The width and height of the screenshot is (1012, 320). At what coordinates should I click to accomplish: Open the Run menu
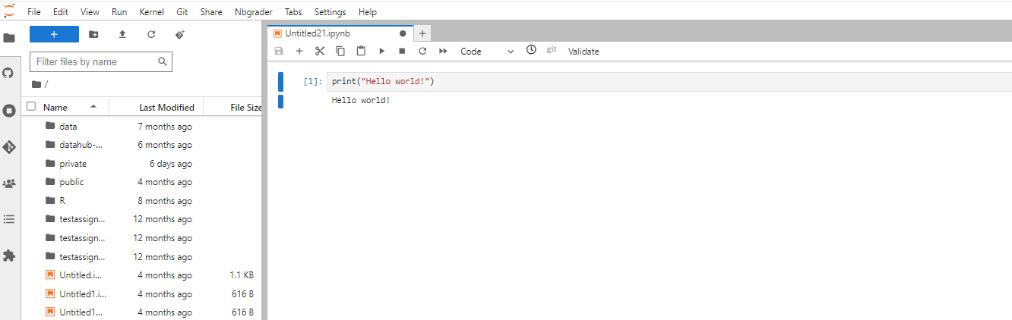(119, 12)
